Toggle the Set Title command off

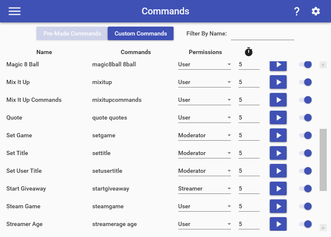tap(305, 153)
